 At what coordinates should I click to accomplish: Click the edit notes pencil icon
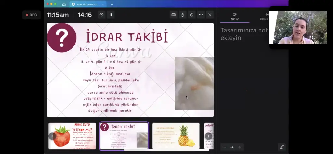281,147
